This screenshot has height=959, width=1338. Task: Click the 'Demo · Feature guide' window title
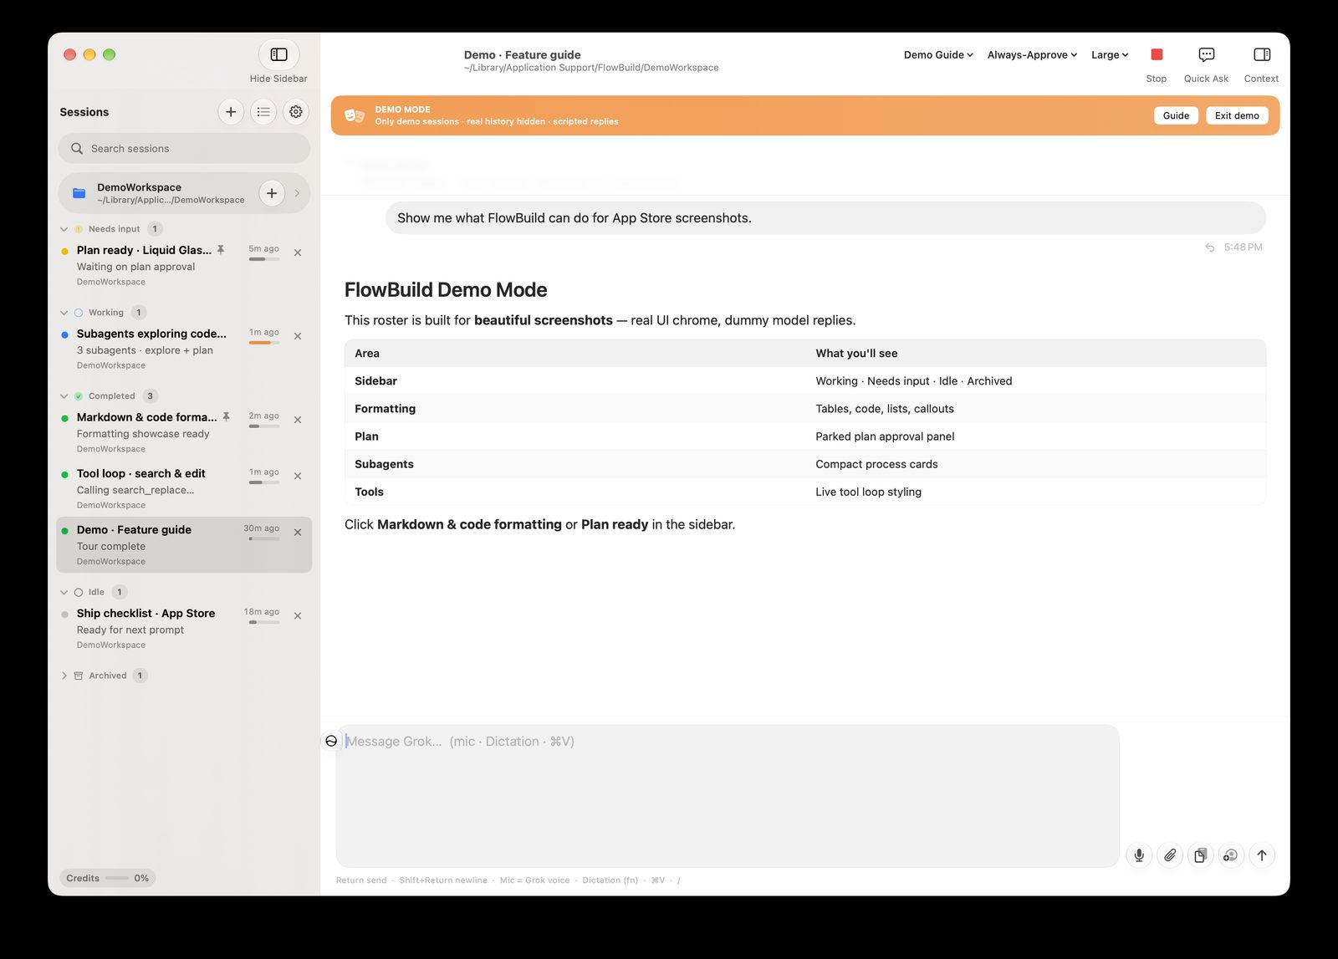(522, 54)
